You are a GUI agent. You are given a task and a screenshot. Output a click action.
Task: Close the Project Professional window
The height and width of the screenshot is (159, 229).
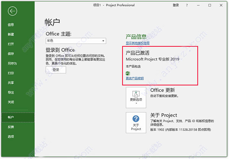[221, 5]
